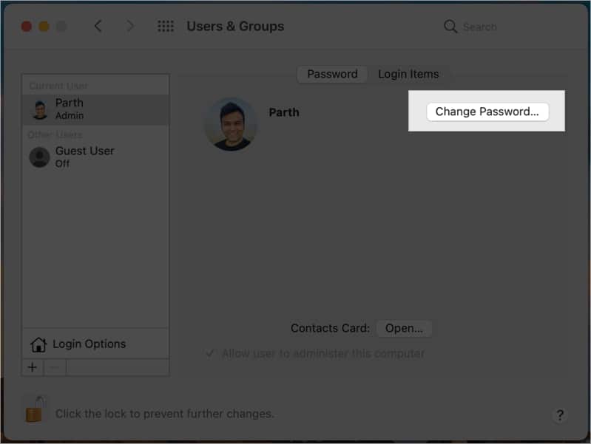Add a user with the plus button
The image size is (591, 444).
[x=33, y=367]
